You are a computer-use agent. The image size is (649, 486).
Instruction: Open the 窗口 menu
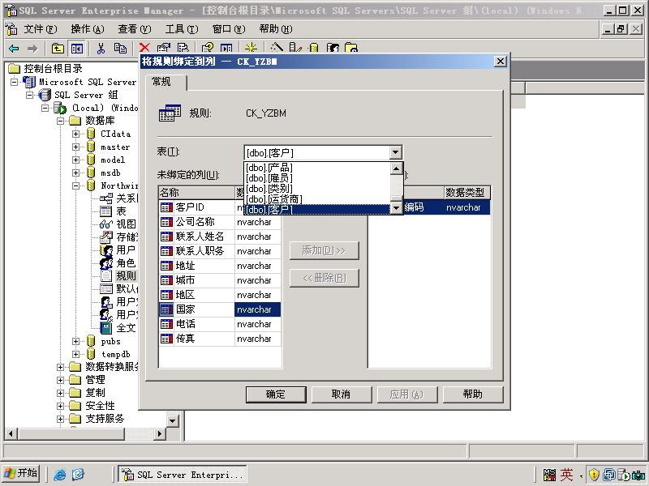tap(229, 29)
